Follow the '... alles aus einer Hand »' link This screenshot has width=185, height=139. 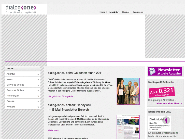click(168, 104)
